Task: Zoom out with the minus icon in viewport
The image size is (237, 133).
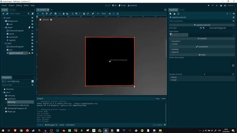Action: (x=40, y=20)
